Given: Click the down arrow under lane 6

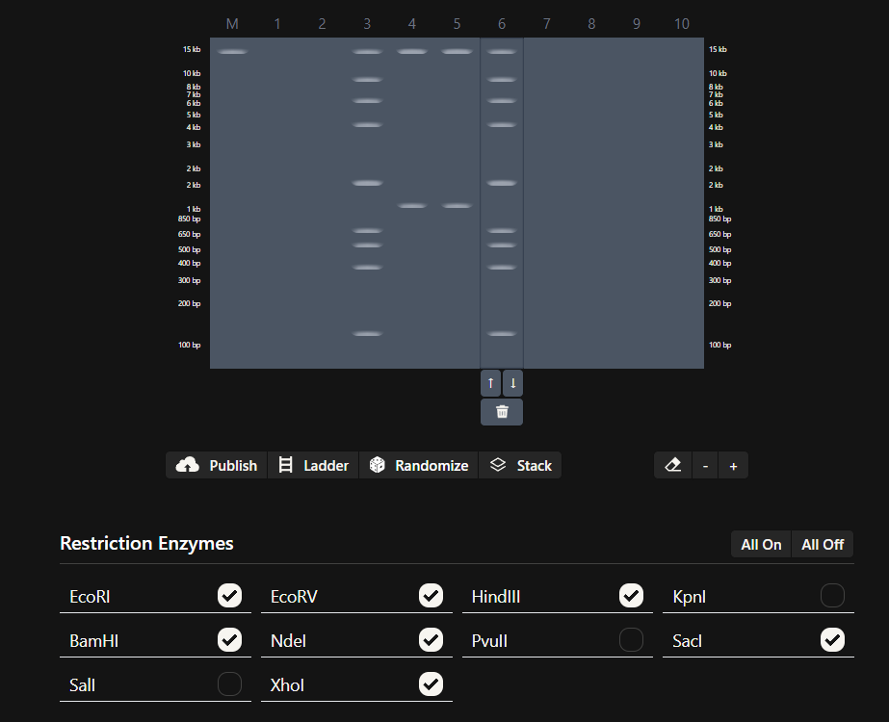Looking at the screenshot, I should [511, 382].
